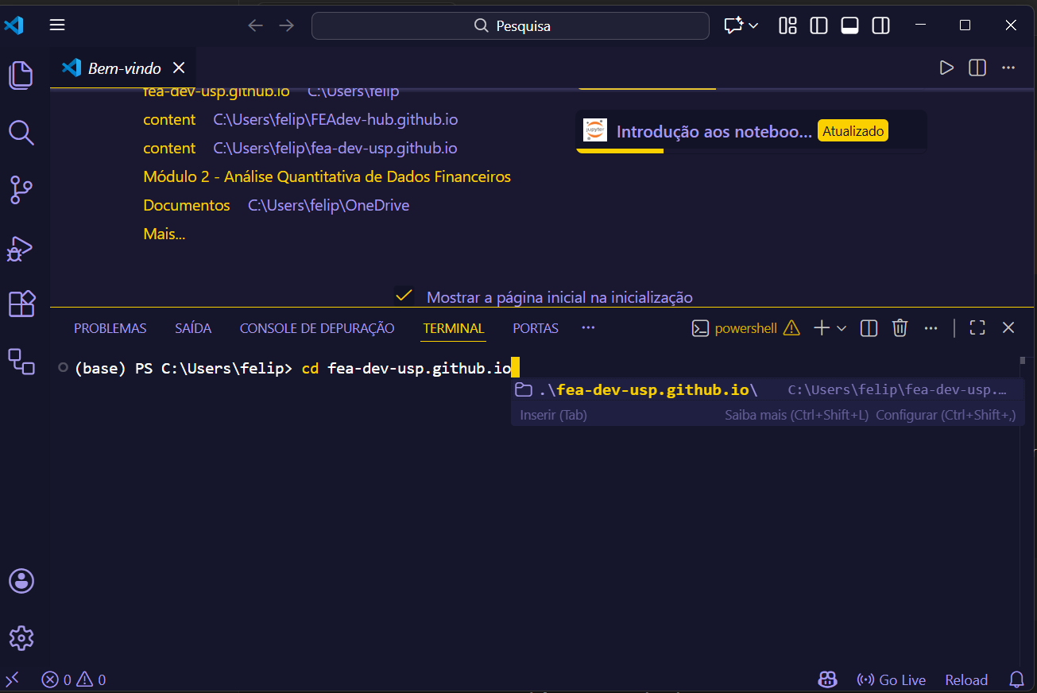Switch to CONSOLE DE DEPURAÇÃO tab
Viewport: 1037px width, 693px height.
317,328
